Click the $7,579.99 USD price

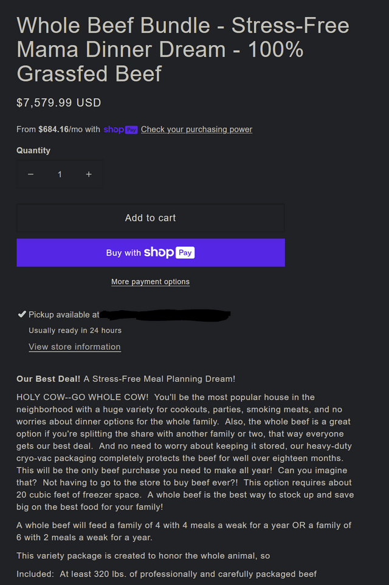(59, 103)
